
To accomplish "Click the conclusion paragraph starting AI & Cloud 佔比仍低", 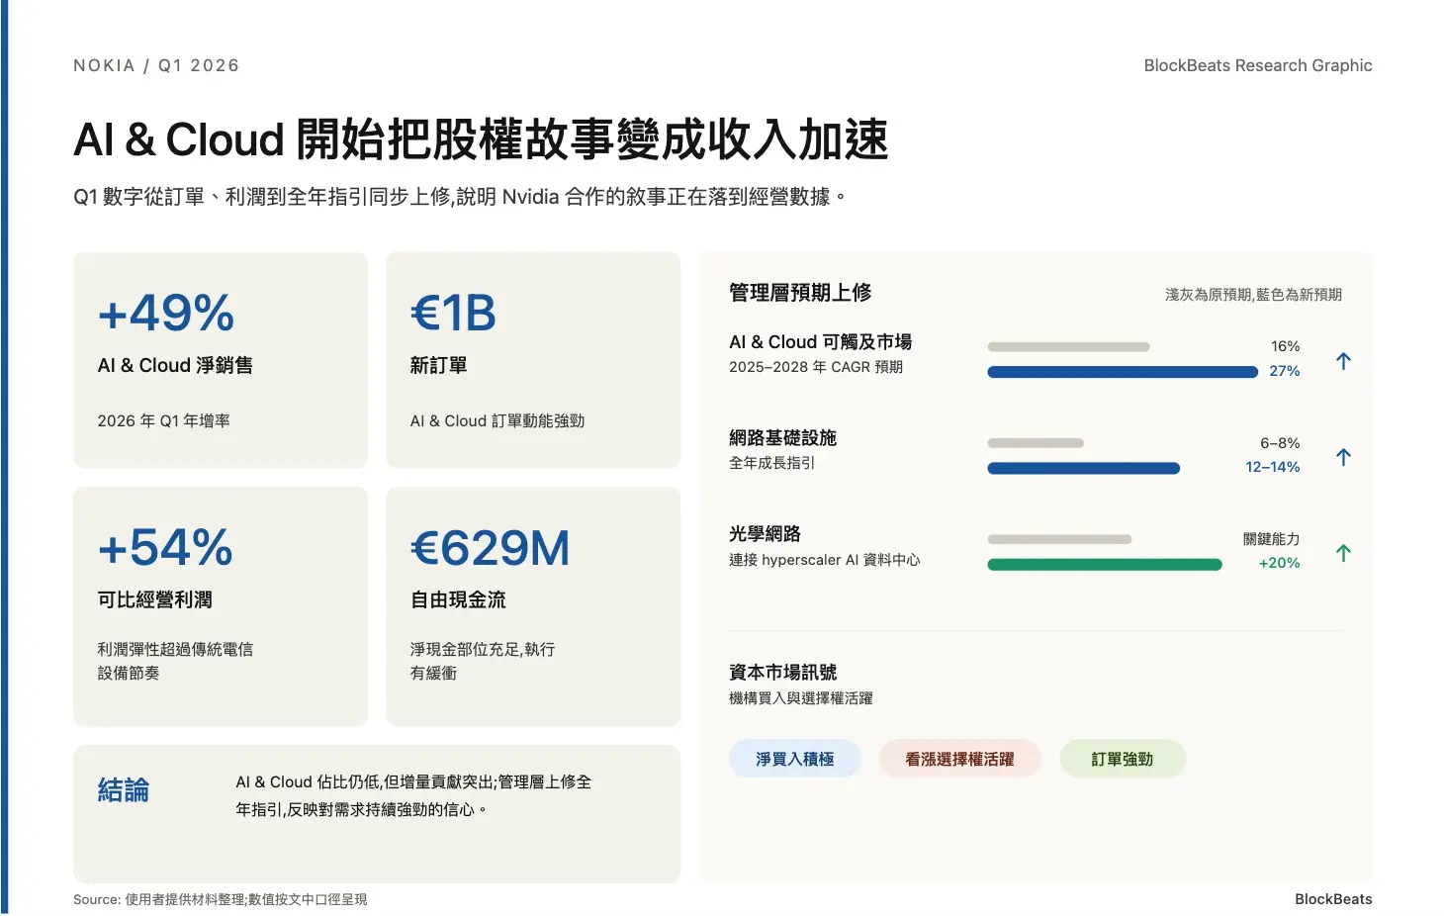I will pos(413,795).
